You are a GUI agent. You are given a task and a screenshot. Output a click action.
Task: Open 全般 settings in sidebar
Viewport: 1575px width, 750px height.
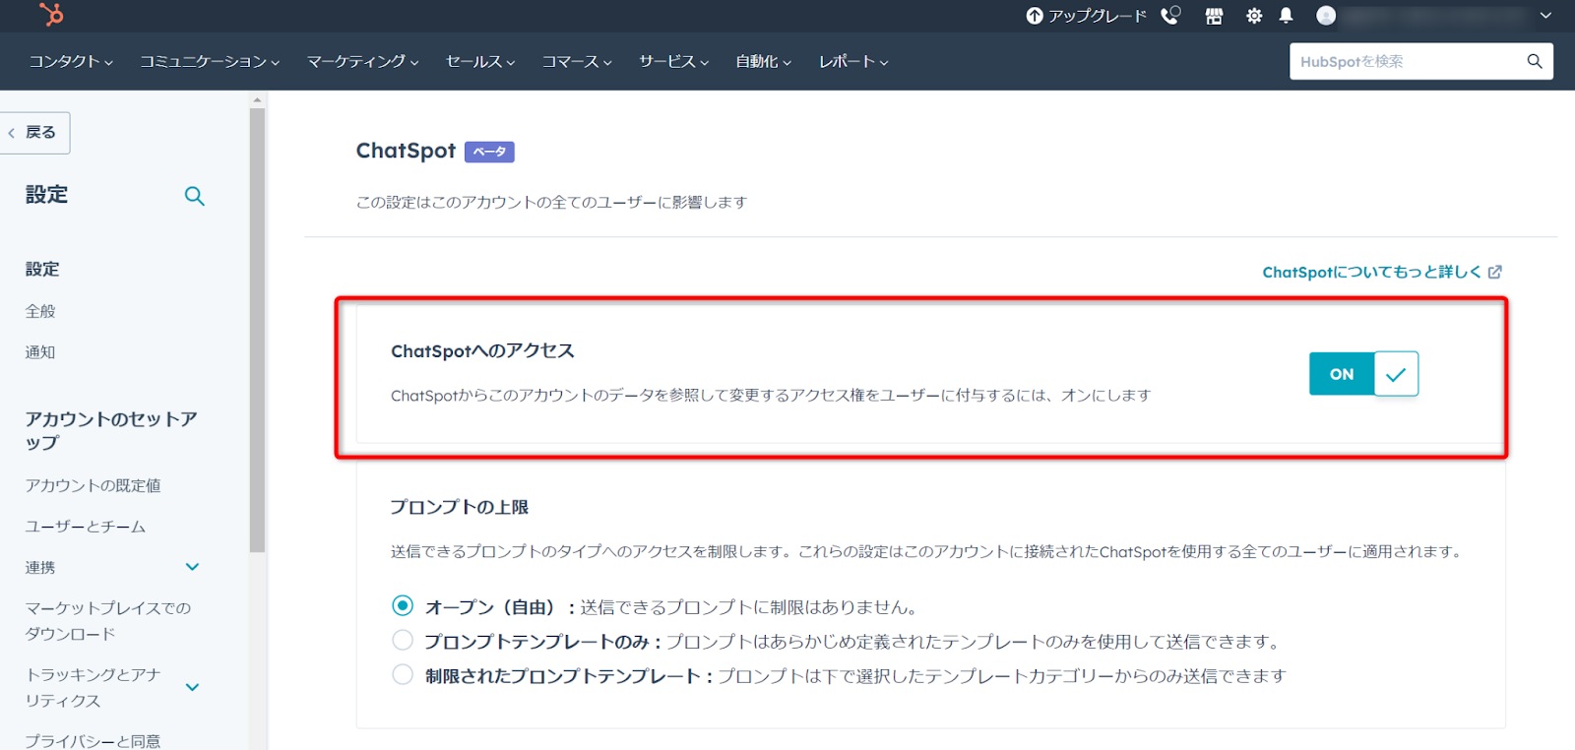pyautogui.click(x=40, y=311)
